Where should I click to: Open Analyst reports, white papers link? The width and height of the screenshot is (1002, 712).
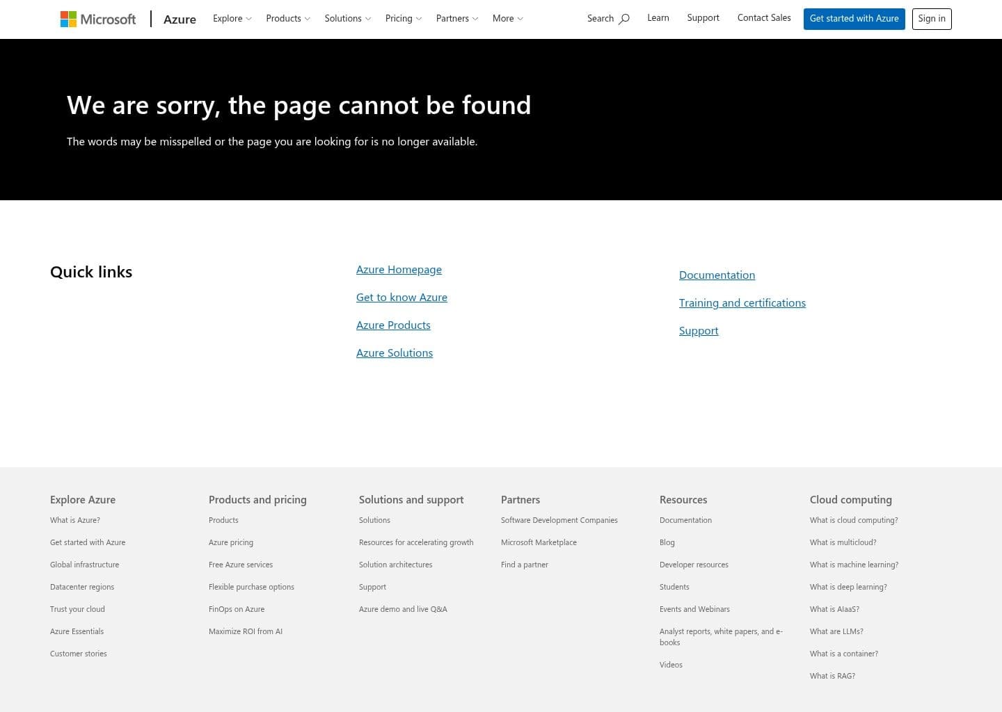click(x=721, y=637)
